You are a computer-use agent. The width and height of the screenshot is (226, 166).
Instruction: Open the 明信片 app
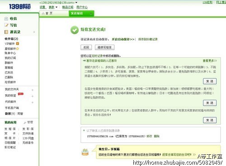click(x=10, y=138)
